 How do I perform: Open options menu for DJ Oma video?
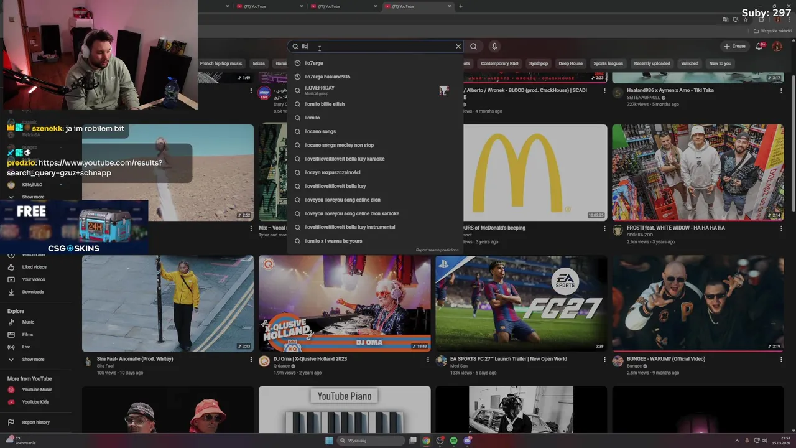click(428, 360)
